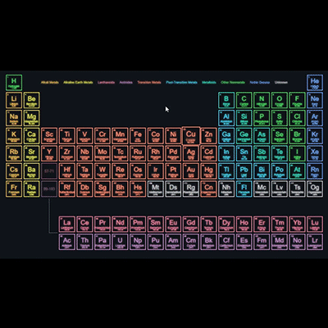
Task: Select the Lanthanum (La) tile
Action: click(x=67, y=224)
